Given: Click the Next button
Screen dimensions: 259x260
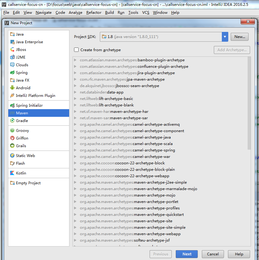Looking at the screenshot, I should [x=187, y=254].
